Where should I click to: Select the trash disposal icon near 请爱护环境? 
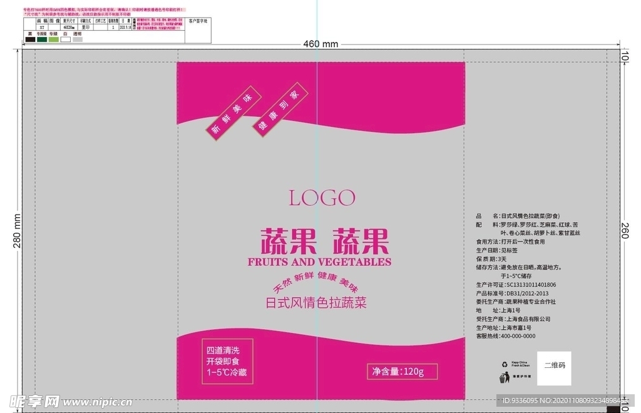[505, 377]
